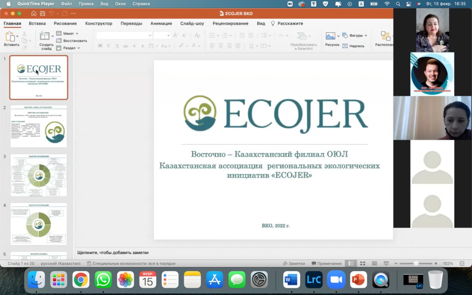Open the numbered list dropdown
Image resolution: width=472 pixels, height=295 pixels.
click(x=230, y=36)
